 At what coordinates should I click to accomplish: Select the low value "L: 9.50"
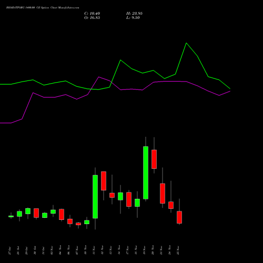click(x=133, y=18)
